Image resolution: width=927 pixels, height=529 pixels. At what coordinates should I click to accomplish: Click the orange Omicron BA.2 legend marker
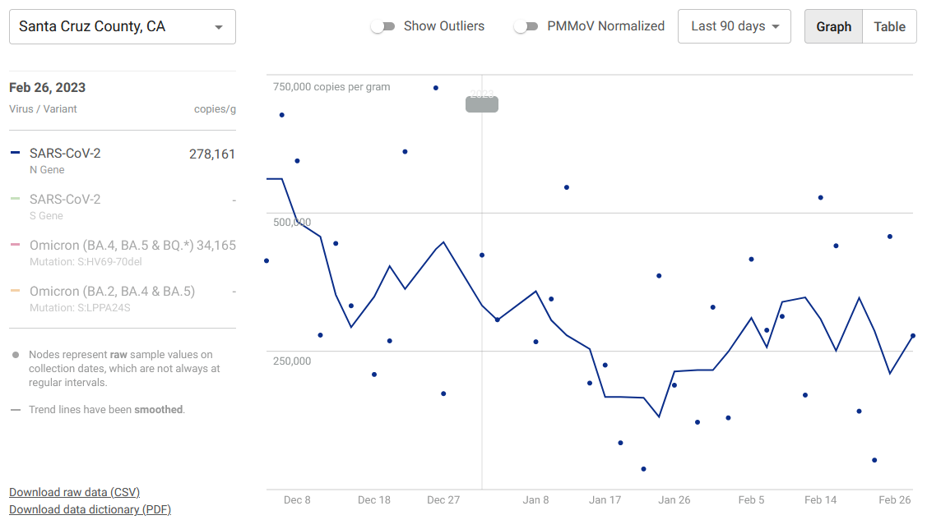coord(16,292)
